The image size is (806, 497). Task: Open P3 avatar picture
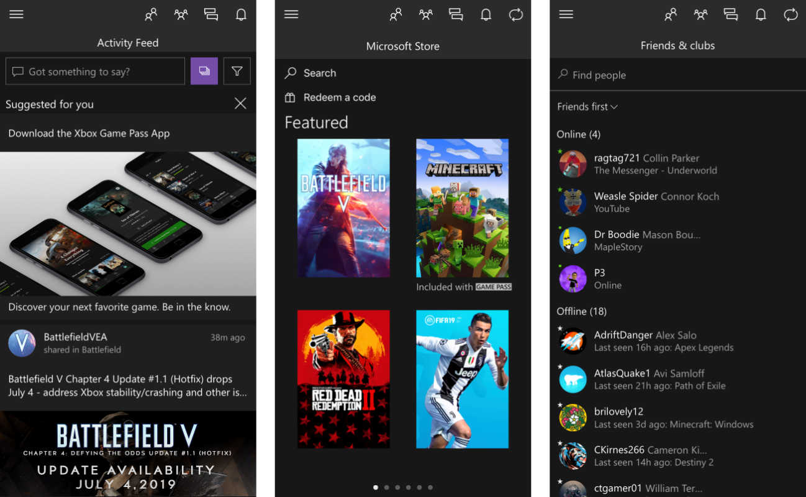[573, 279]
